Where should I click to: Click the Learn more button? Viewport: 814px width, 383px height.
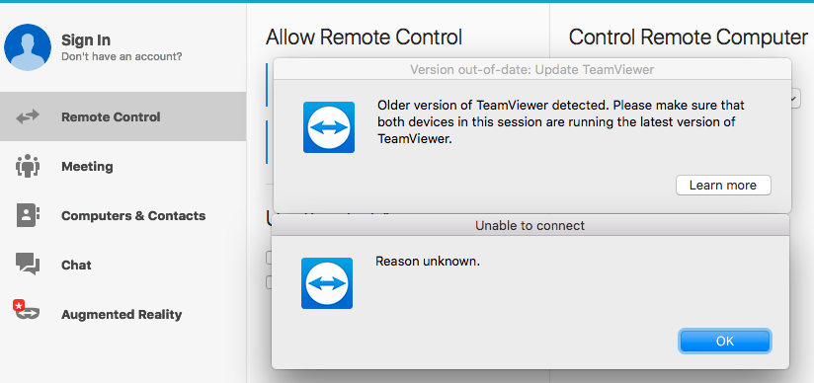723,186
